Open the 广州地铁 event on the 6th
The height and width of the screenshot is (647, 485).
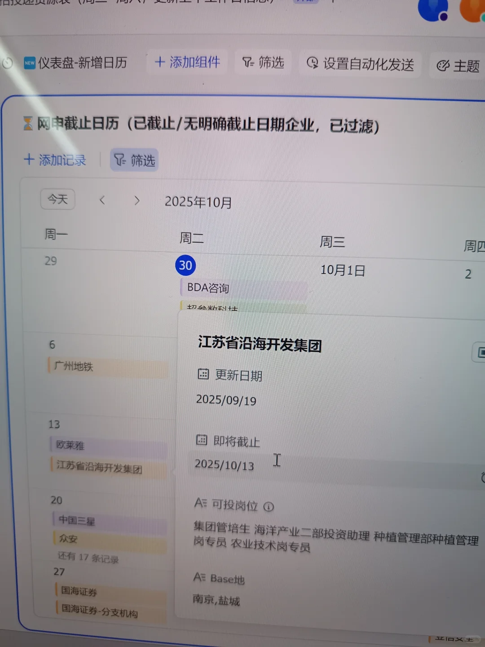(x=108, y=367)
